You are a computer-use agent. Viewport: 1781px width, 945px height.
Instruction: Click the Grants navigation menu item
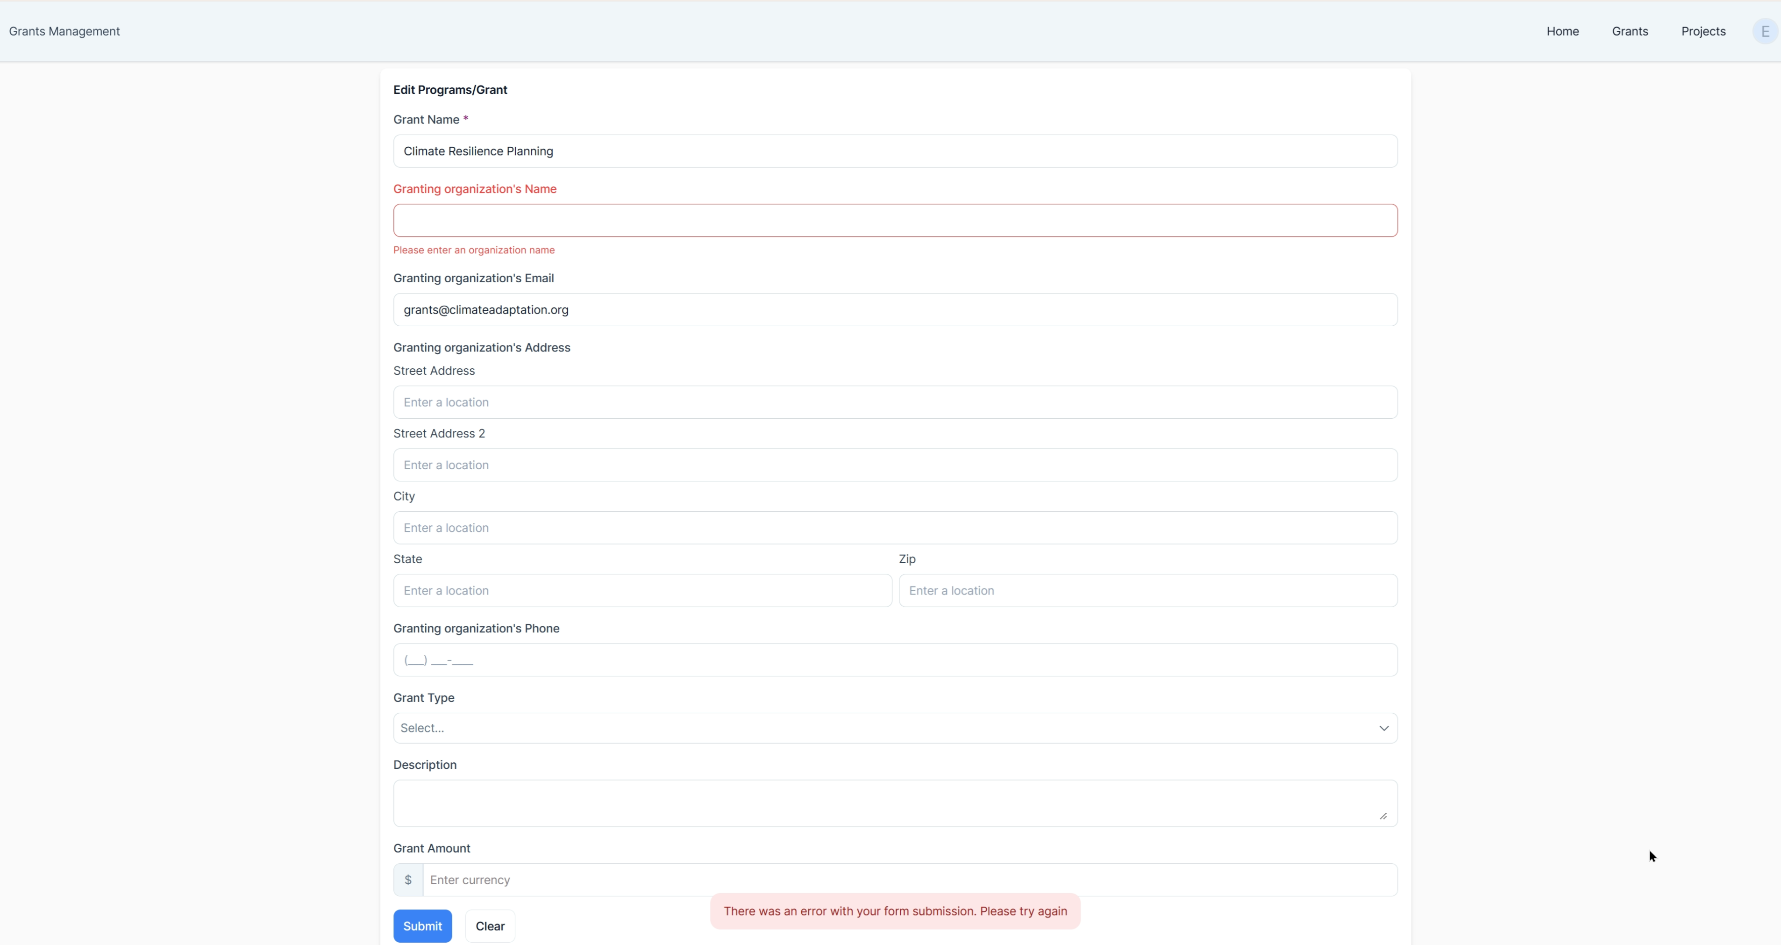(1630, 31)
